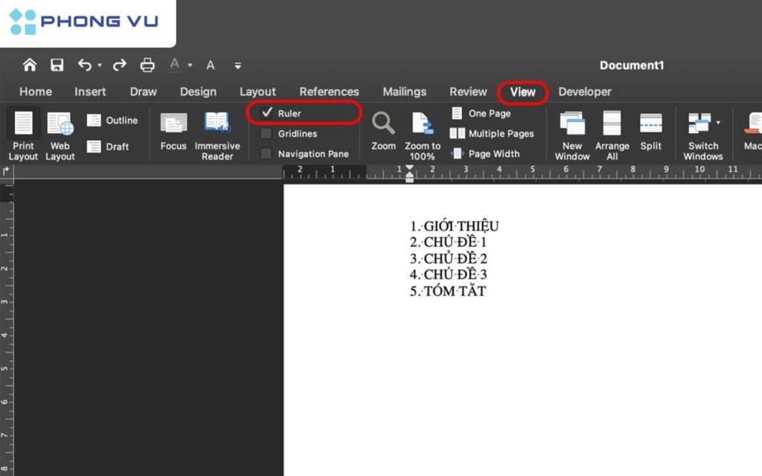Open Draft view
762x476 pixels.
[x=113, y=147]
